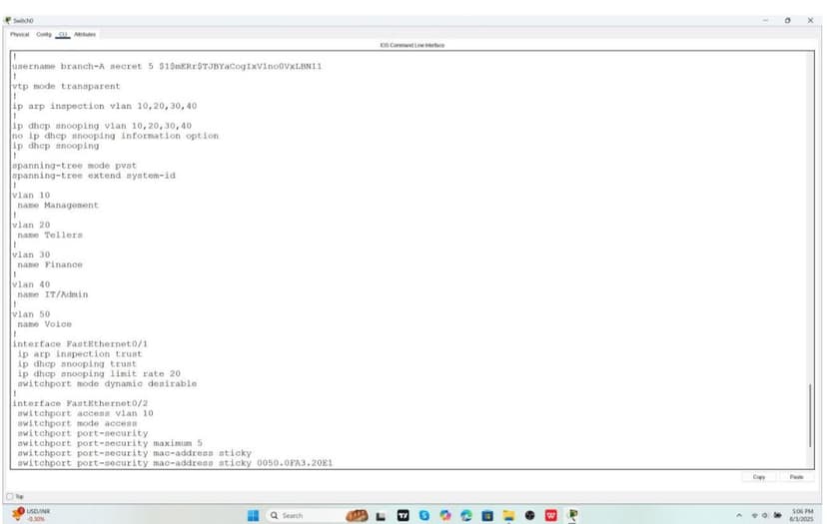Open Microsoft Edge from taskbar

(x=466, y=516)
